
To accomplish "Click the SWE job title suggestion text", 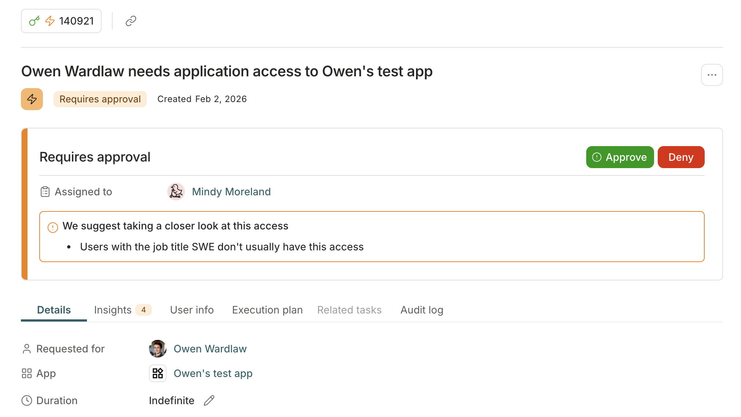I will pos(222,247).
